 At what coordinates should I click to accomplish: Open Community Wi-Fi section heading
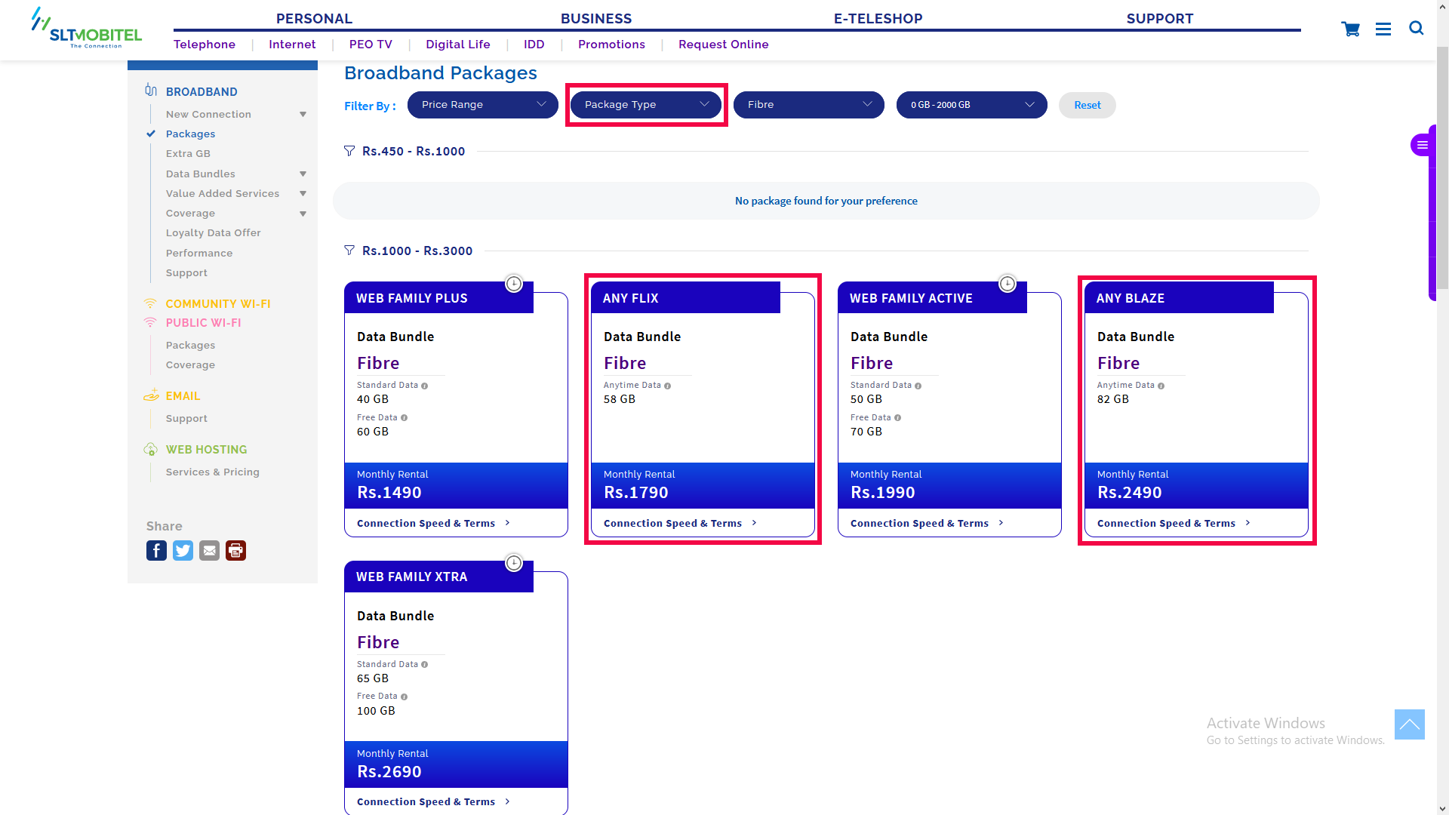point(218,304)
